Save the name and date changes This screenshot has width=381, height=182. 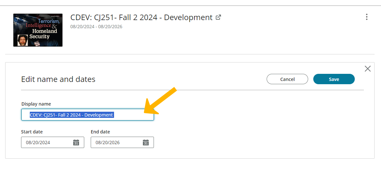click(x=334, y=79)
